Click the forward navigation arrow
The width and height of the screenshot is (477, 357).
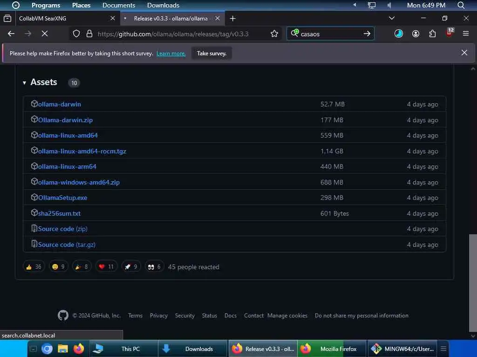[x=28, y=33]
